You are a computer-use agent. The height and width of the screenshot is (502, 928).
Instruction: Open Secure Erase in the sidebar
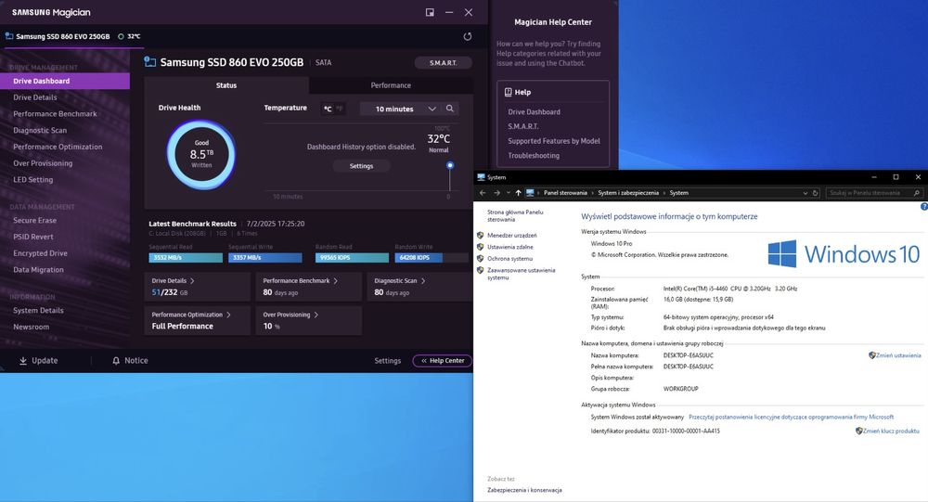click(35, 220)
